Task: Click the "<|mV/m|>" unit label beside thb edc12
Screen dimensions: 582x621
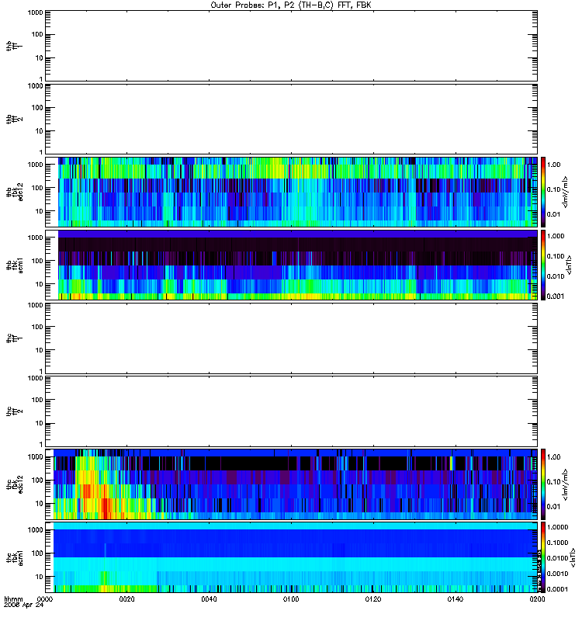Action: click(566, 192)
